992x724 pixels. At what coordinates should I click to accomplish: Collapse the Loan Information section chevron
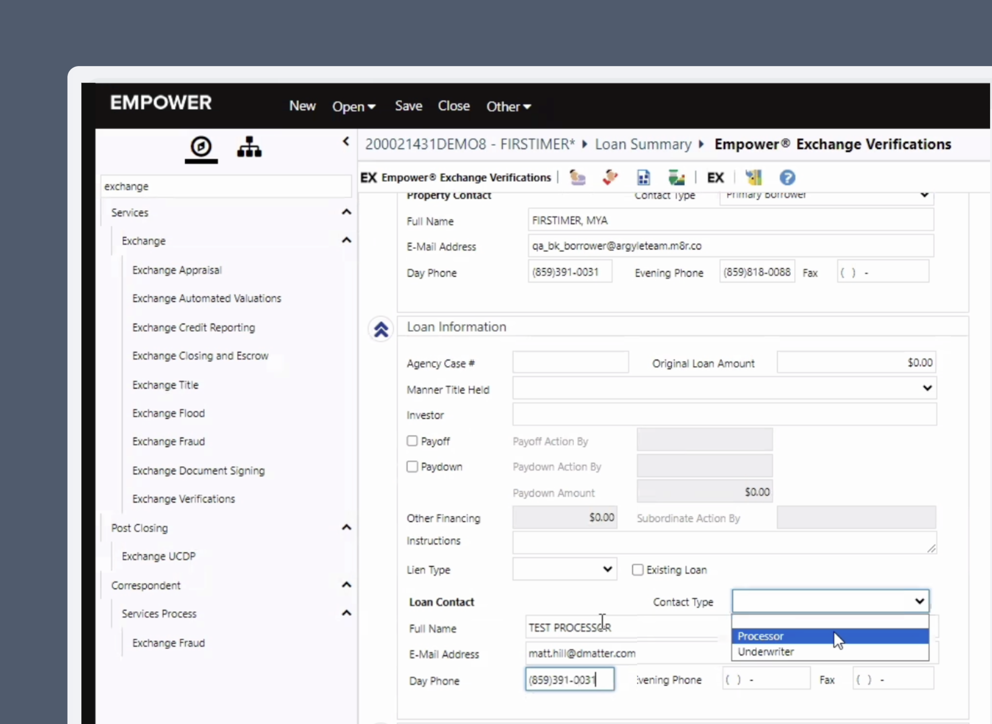coord(381,329)
